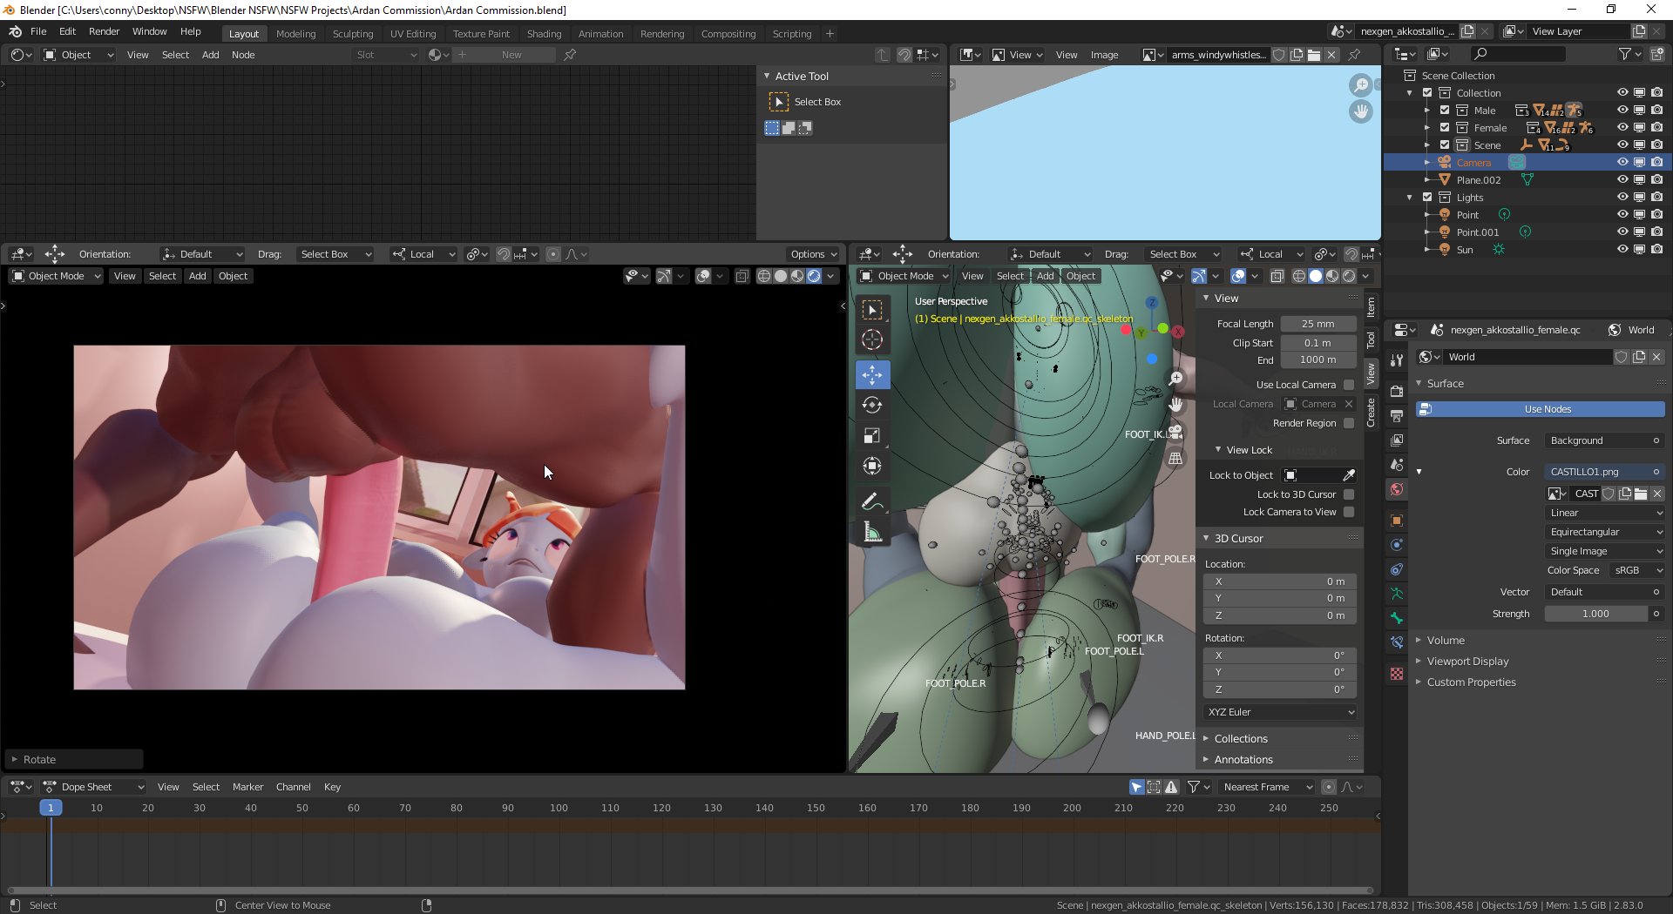Open the Transform tool in viewport toolbar

point(872,466)
